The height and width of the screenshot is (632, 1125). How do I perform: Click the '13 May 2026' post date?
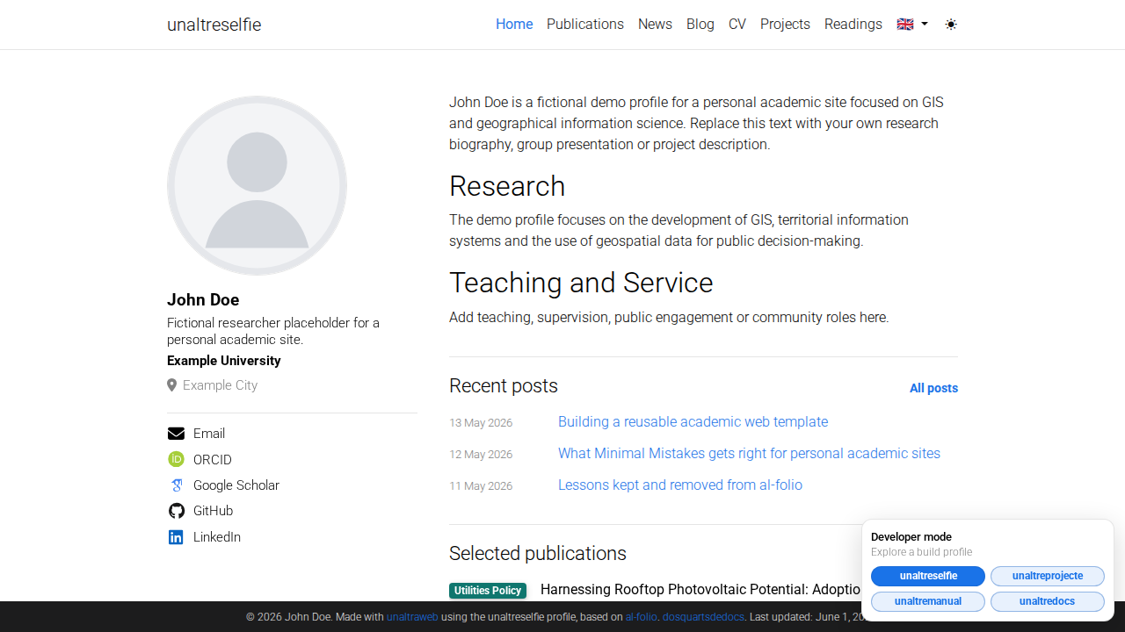[x=481, y=423]
